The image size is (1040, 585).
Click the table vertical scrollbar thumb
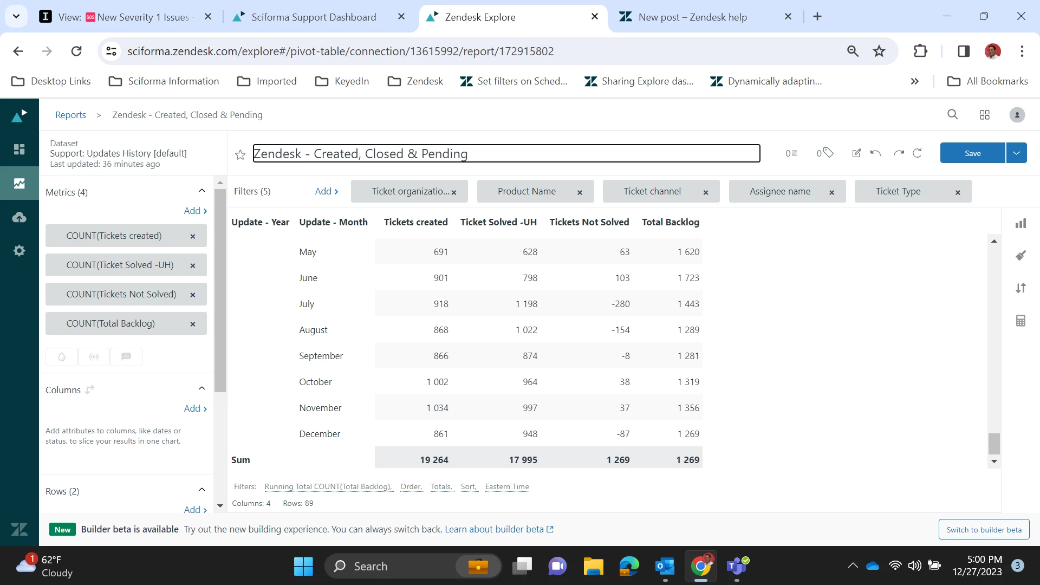pyautogui.click(x=993, y=443)
